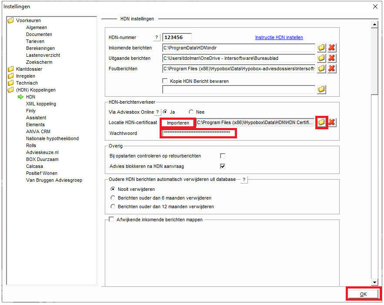Open Calcasa koppeling settings
The width and height of the screenshot is (384, 305).
point(34,166)
